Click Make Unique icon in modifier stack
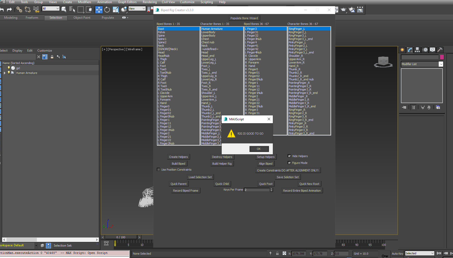Image resolution: width=453 pixels, height=258 pixels. [x=423, y=107]
